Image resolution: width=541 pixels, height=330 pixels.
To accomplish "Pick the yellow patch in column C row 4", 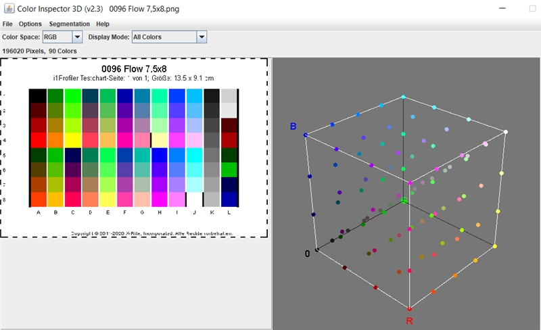I will point(72,140).
